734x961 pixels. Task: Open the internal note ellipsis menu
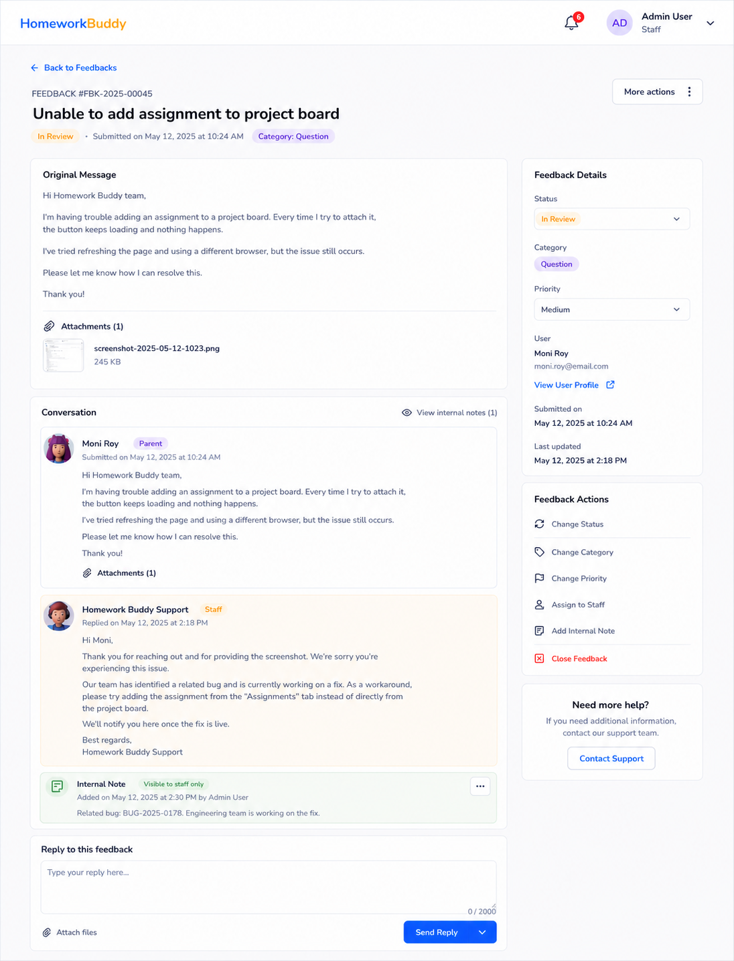(480, 786)
